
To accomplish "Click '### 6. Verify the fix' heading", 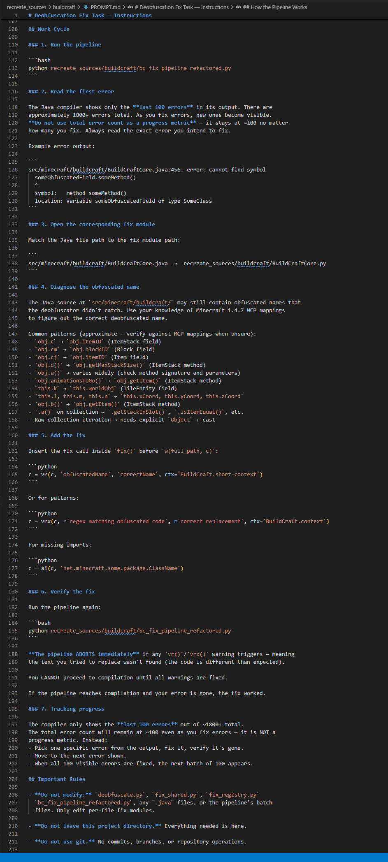I will [62, 592].
